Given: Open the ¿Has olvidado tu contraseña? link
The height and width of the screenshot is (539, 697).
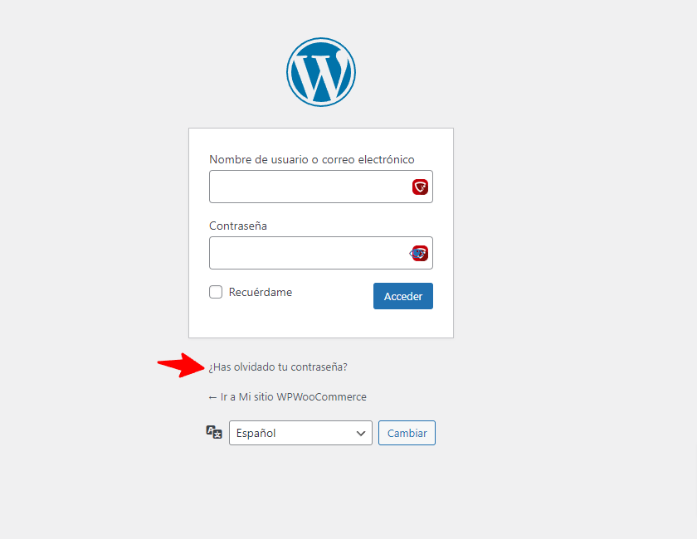Looking at the screenshot, I should pyautogui.click(x=278, y=367).
